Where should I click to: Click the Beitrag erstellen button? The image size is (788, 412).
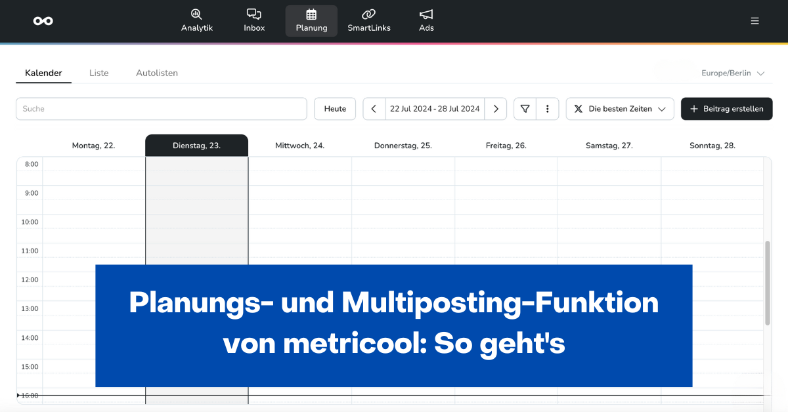click(x=726, y=108)
